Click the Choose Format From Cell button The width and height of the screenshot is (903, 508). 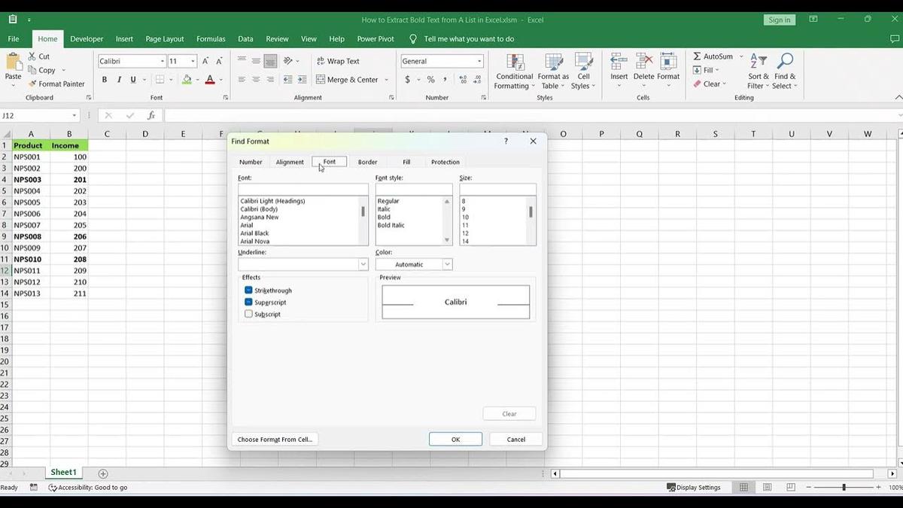coord(275,439)
